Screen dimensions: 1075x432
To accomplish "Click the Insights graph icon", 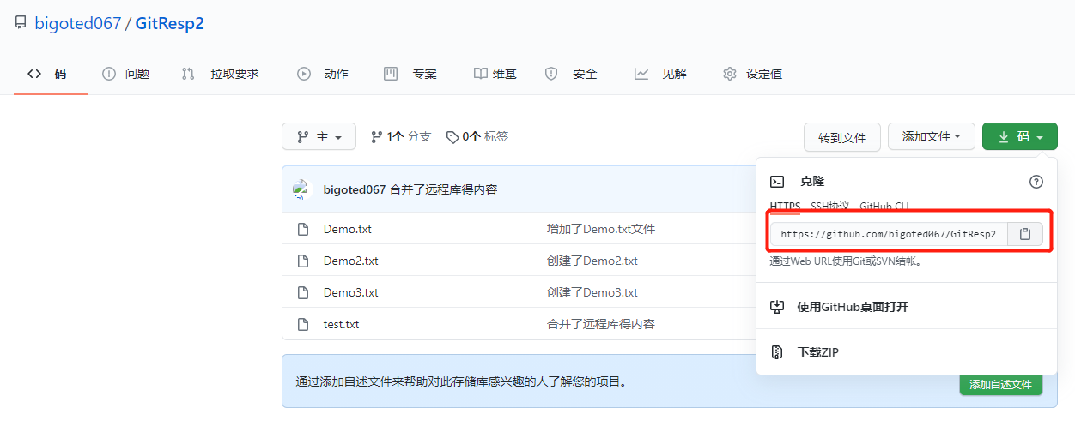I will [x=641, y=74].
